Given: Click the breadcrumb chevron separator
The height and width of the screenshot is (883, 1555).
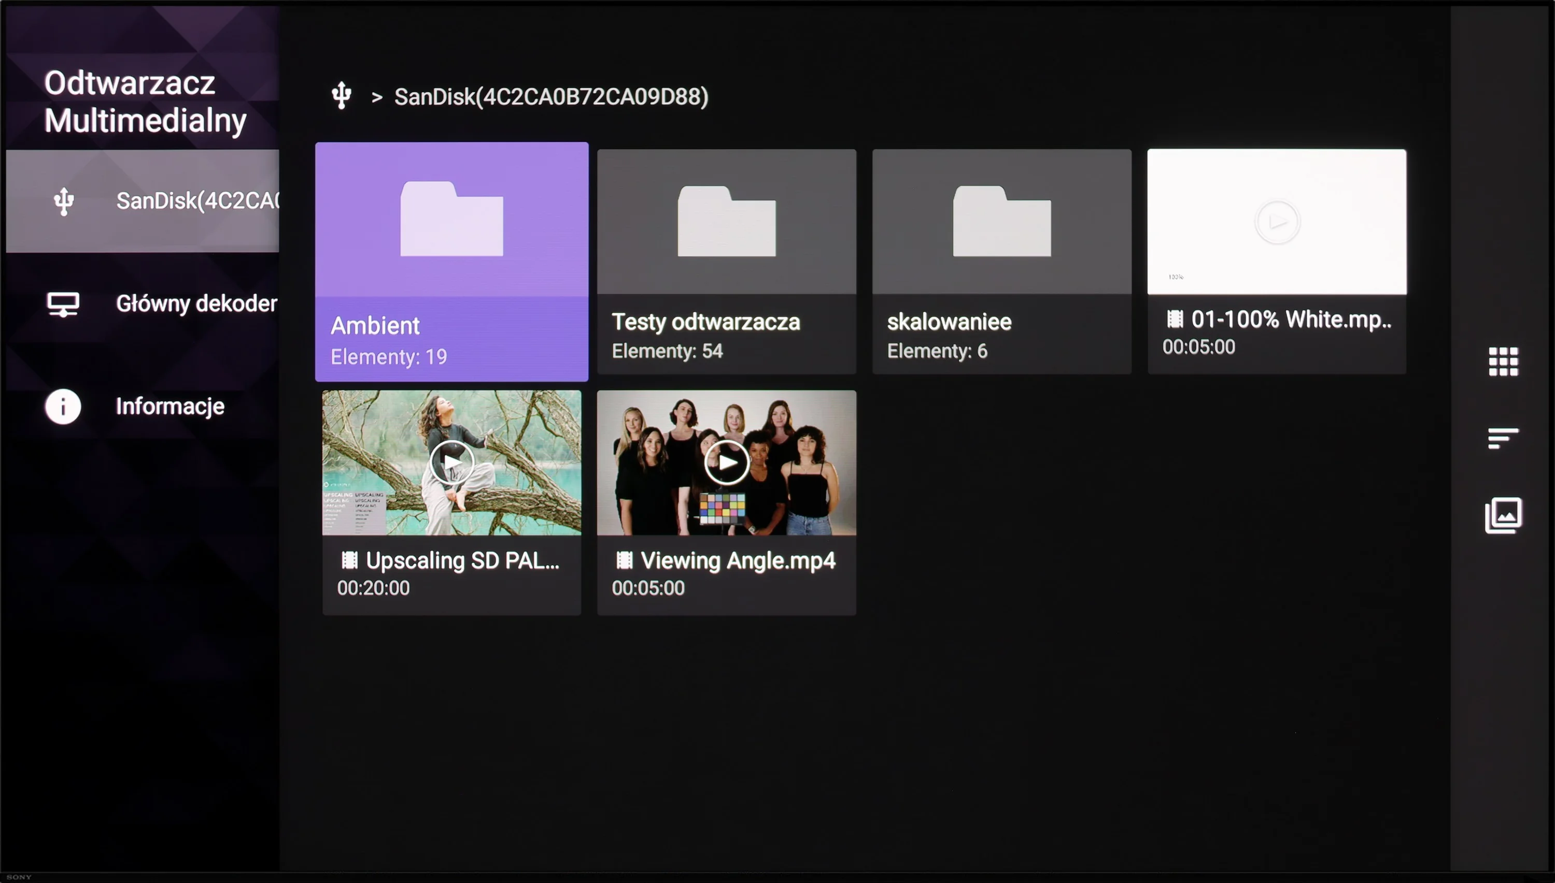Looking at the screenshot, I should pos(377,97).
